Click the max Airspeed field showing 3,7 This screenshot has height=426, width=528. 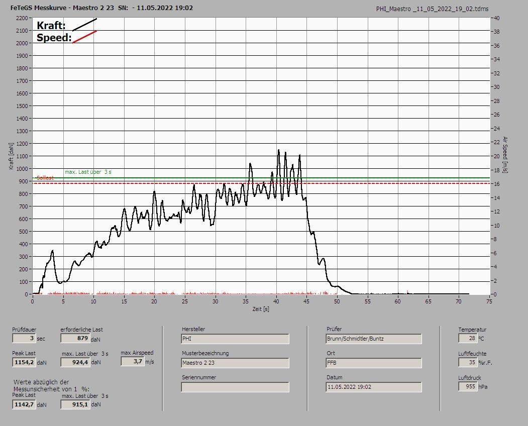coord(133,361)
